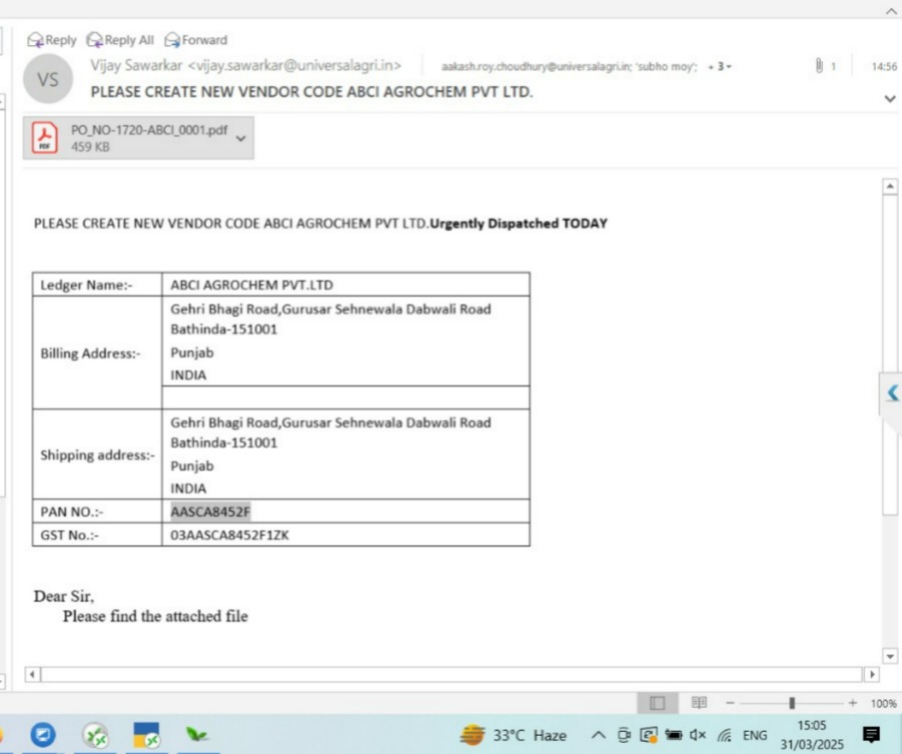Switch to reading view in status bar
The image size is (902, 754).
(x=699, y=703)
